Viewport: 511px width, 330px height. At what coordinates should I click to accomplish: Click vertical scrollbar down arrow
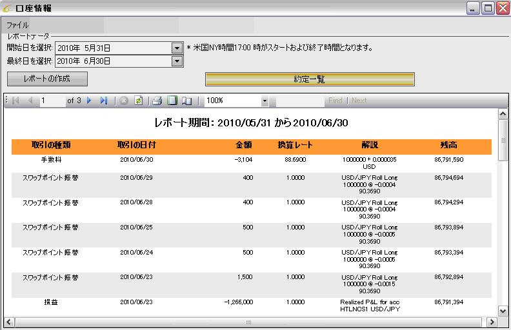[x=503, y=311]
